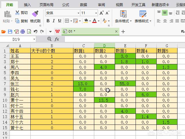
Task: Increase font size with A+ icon
Action: click(x=101, y=13)
